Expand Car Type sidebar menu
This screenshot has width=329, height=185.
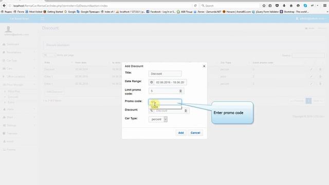19,61
